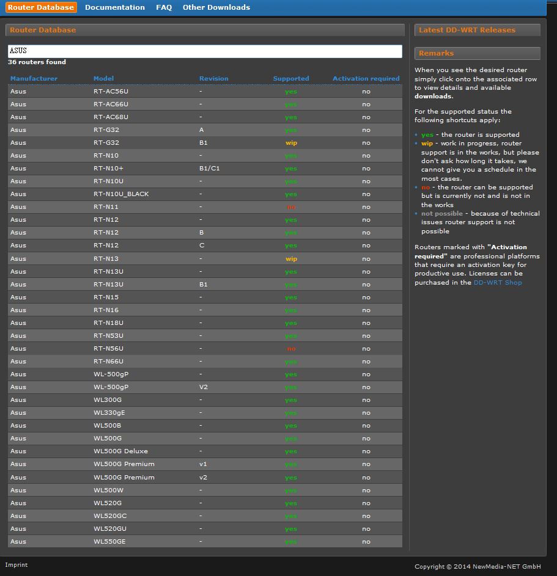Viewport: 557px width, 576px height.
Task: Choose the WL520GC router row
Action: pyautogui.click(x=205, y=516)
